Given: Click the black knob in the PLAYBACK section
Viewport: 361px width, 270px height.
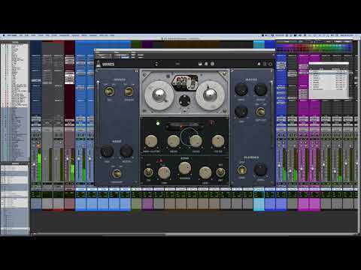Looking at the screenshot, I should (x=260, y=169).
